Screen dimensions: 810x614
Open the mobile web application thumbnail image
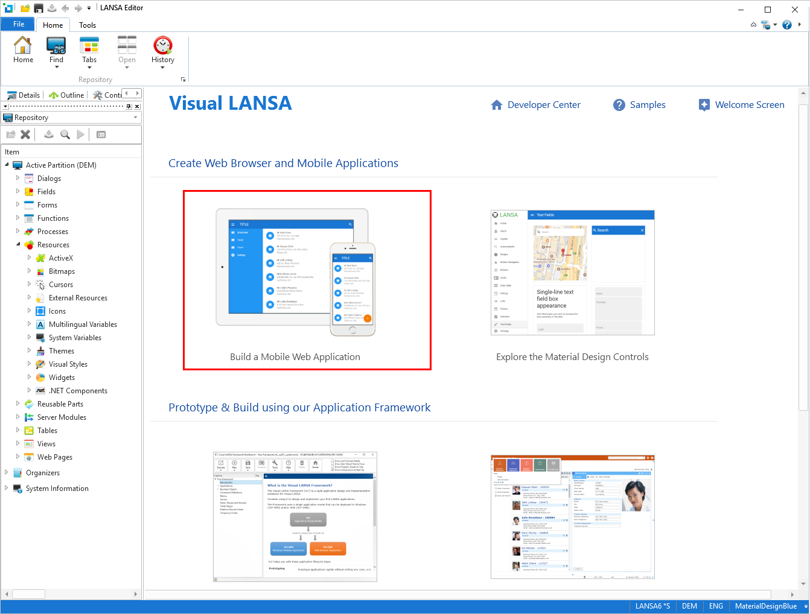(296, 272)
